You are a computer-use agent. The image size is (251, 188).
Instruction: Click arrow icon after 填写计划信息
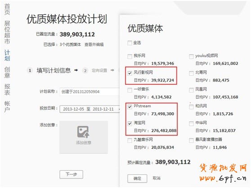click(76, 70)
